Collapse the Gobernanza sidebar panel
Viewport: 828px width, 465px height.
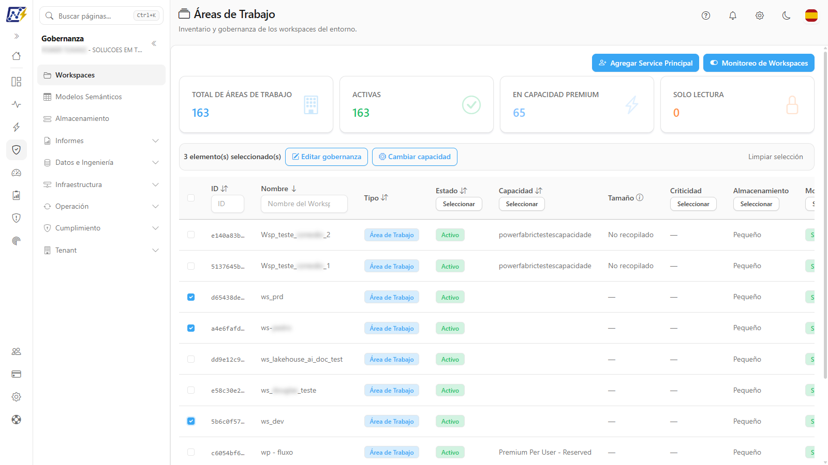pyautogui.click(x=154, y=43)
